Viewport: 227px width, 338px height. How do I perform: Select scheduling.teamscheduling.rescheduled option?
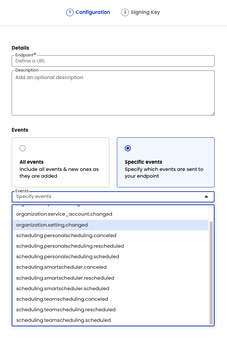tap(66, 310)
